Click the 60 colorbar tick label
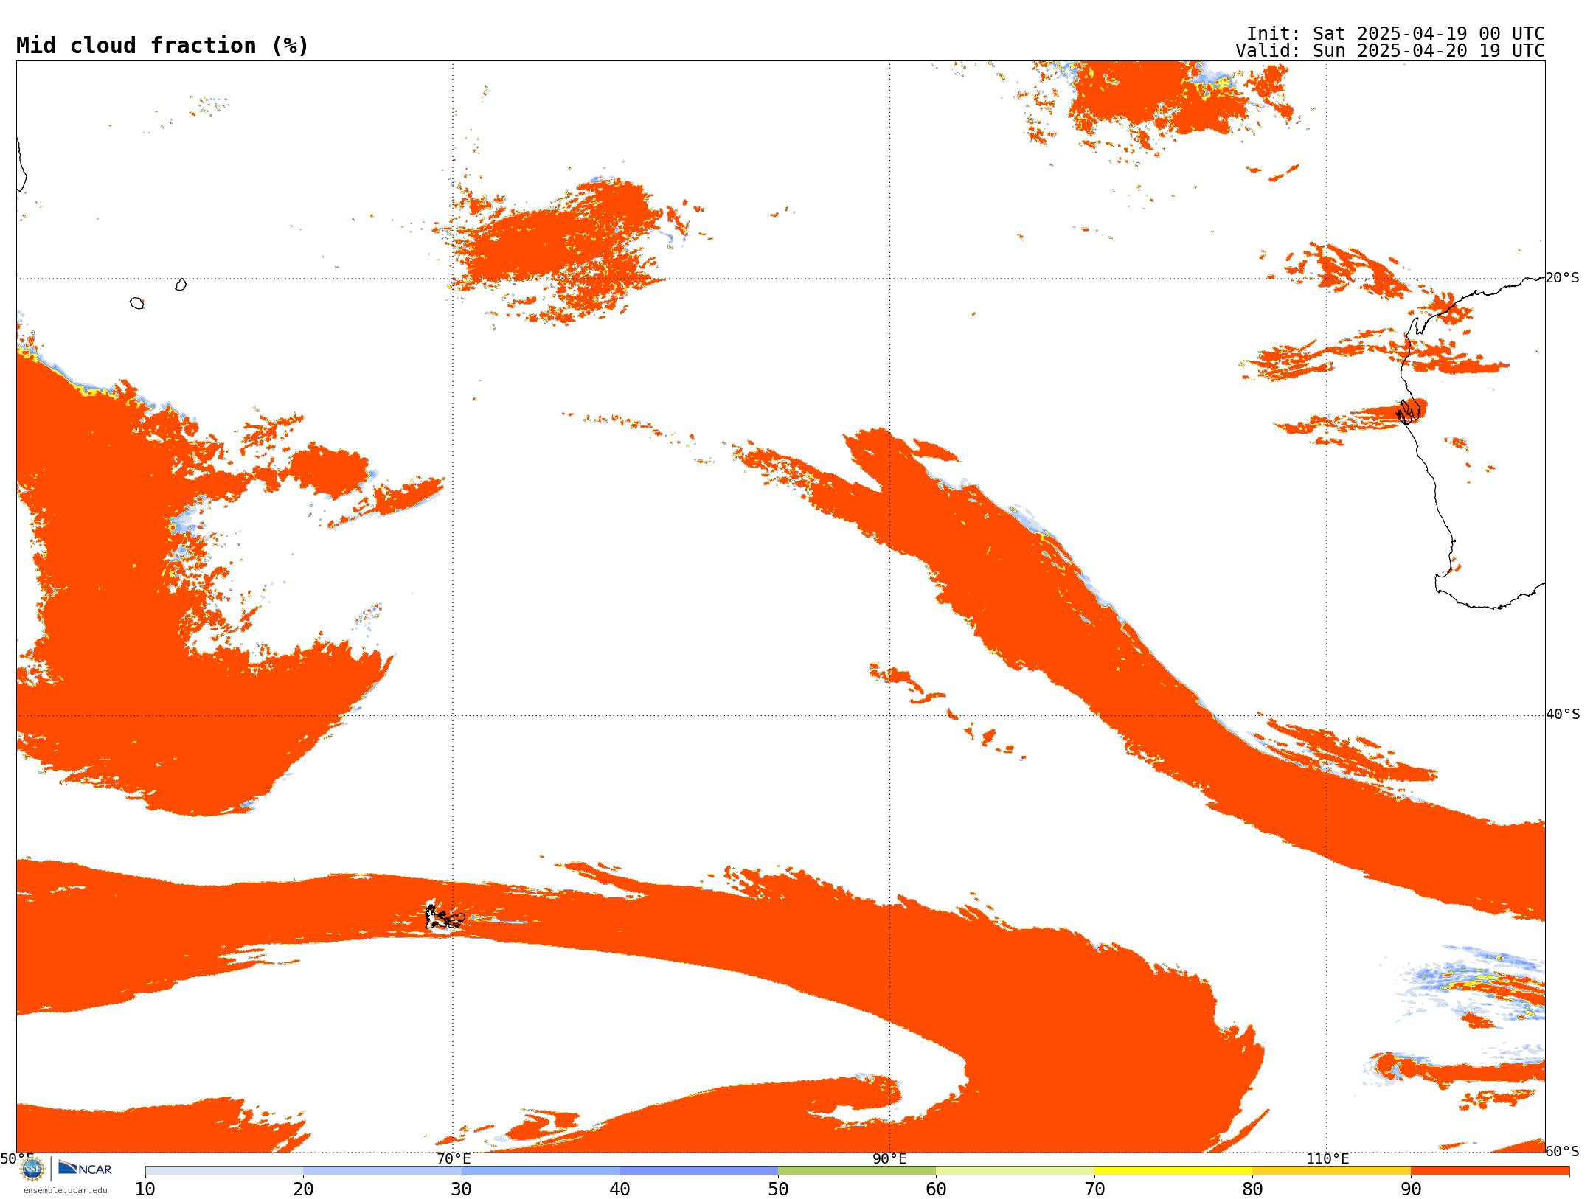 (936, 1189)
